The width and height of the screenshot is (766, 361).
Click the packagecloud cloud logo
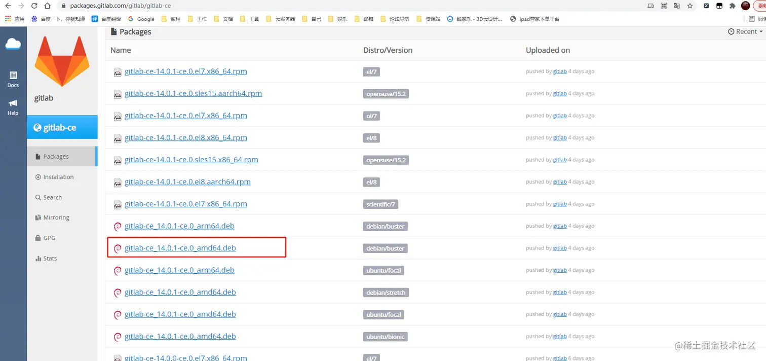[13, 45]
